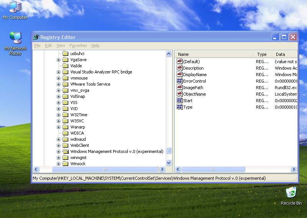Click the string icon beside ImagePath
307x218 pixels.
tap(180, 88)
